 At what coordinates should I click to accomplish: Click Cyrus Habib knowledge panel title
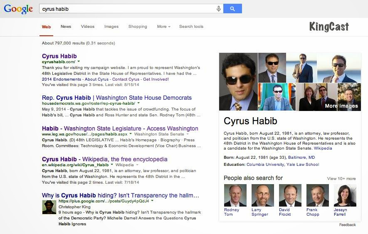[x=250, y=121]
